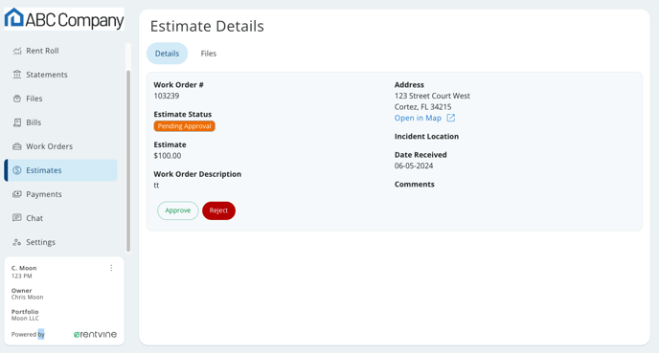Click the sidebar vertical scrollbar
The height and width of the screenshot is (353, 659).
click(128, 161)
